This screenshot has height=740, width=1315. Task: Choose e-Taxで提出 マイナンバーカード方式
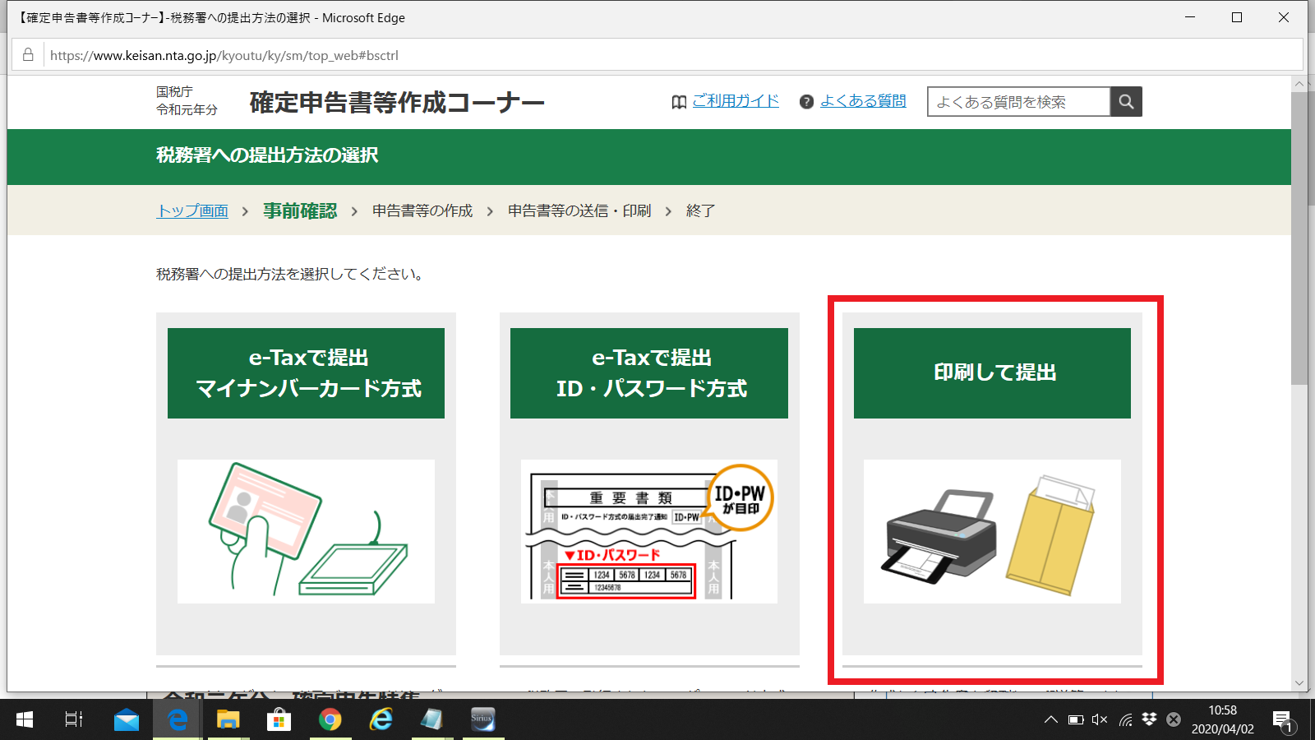(x=306, y=372)
